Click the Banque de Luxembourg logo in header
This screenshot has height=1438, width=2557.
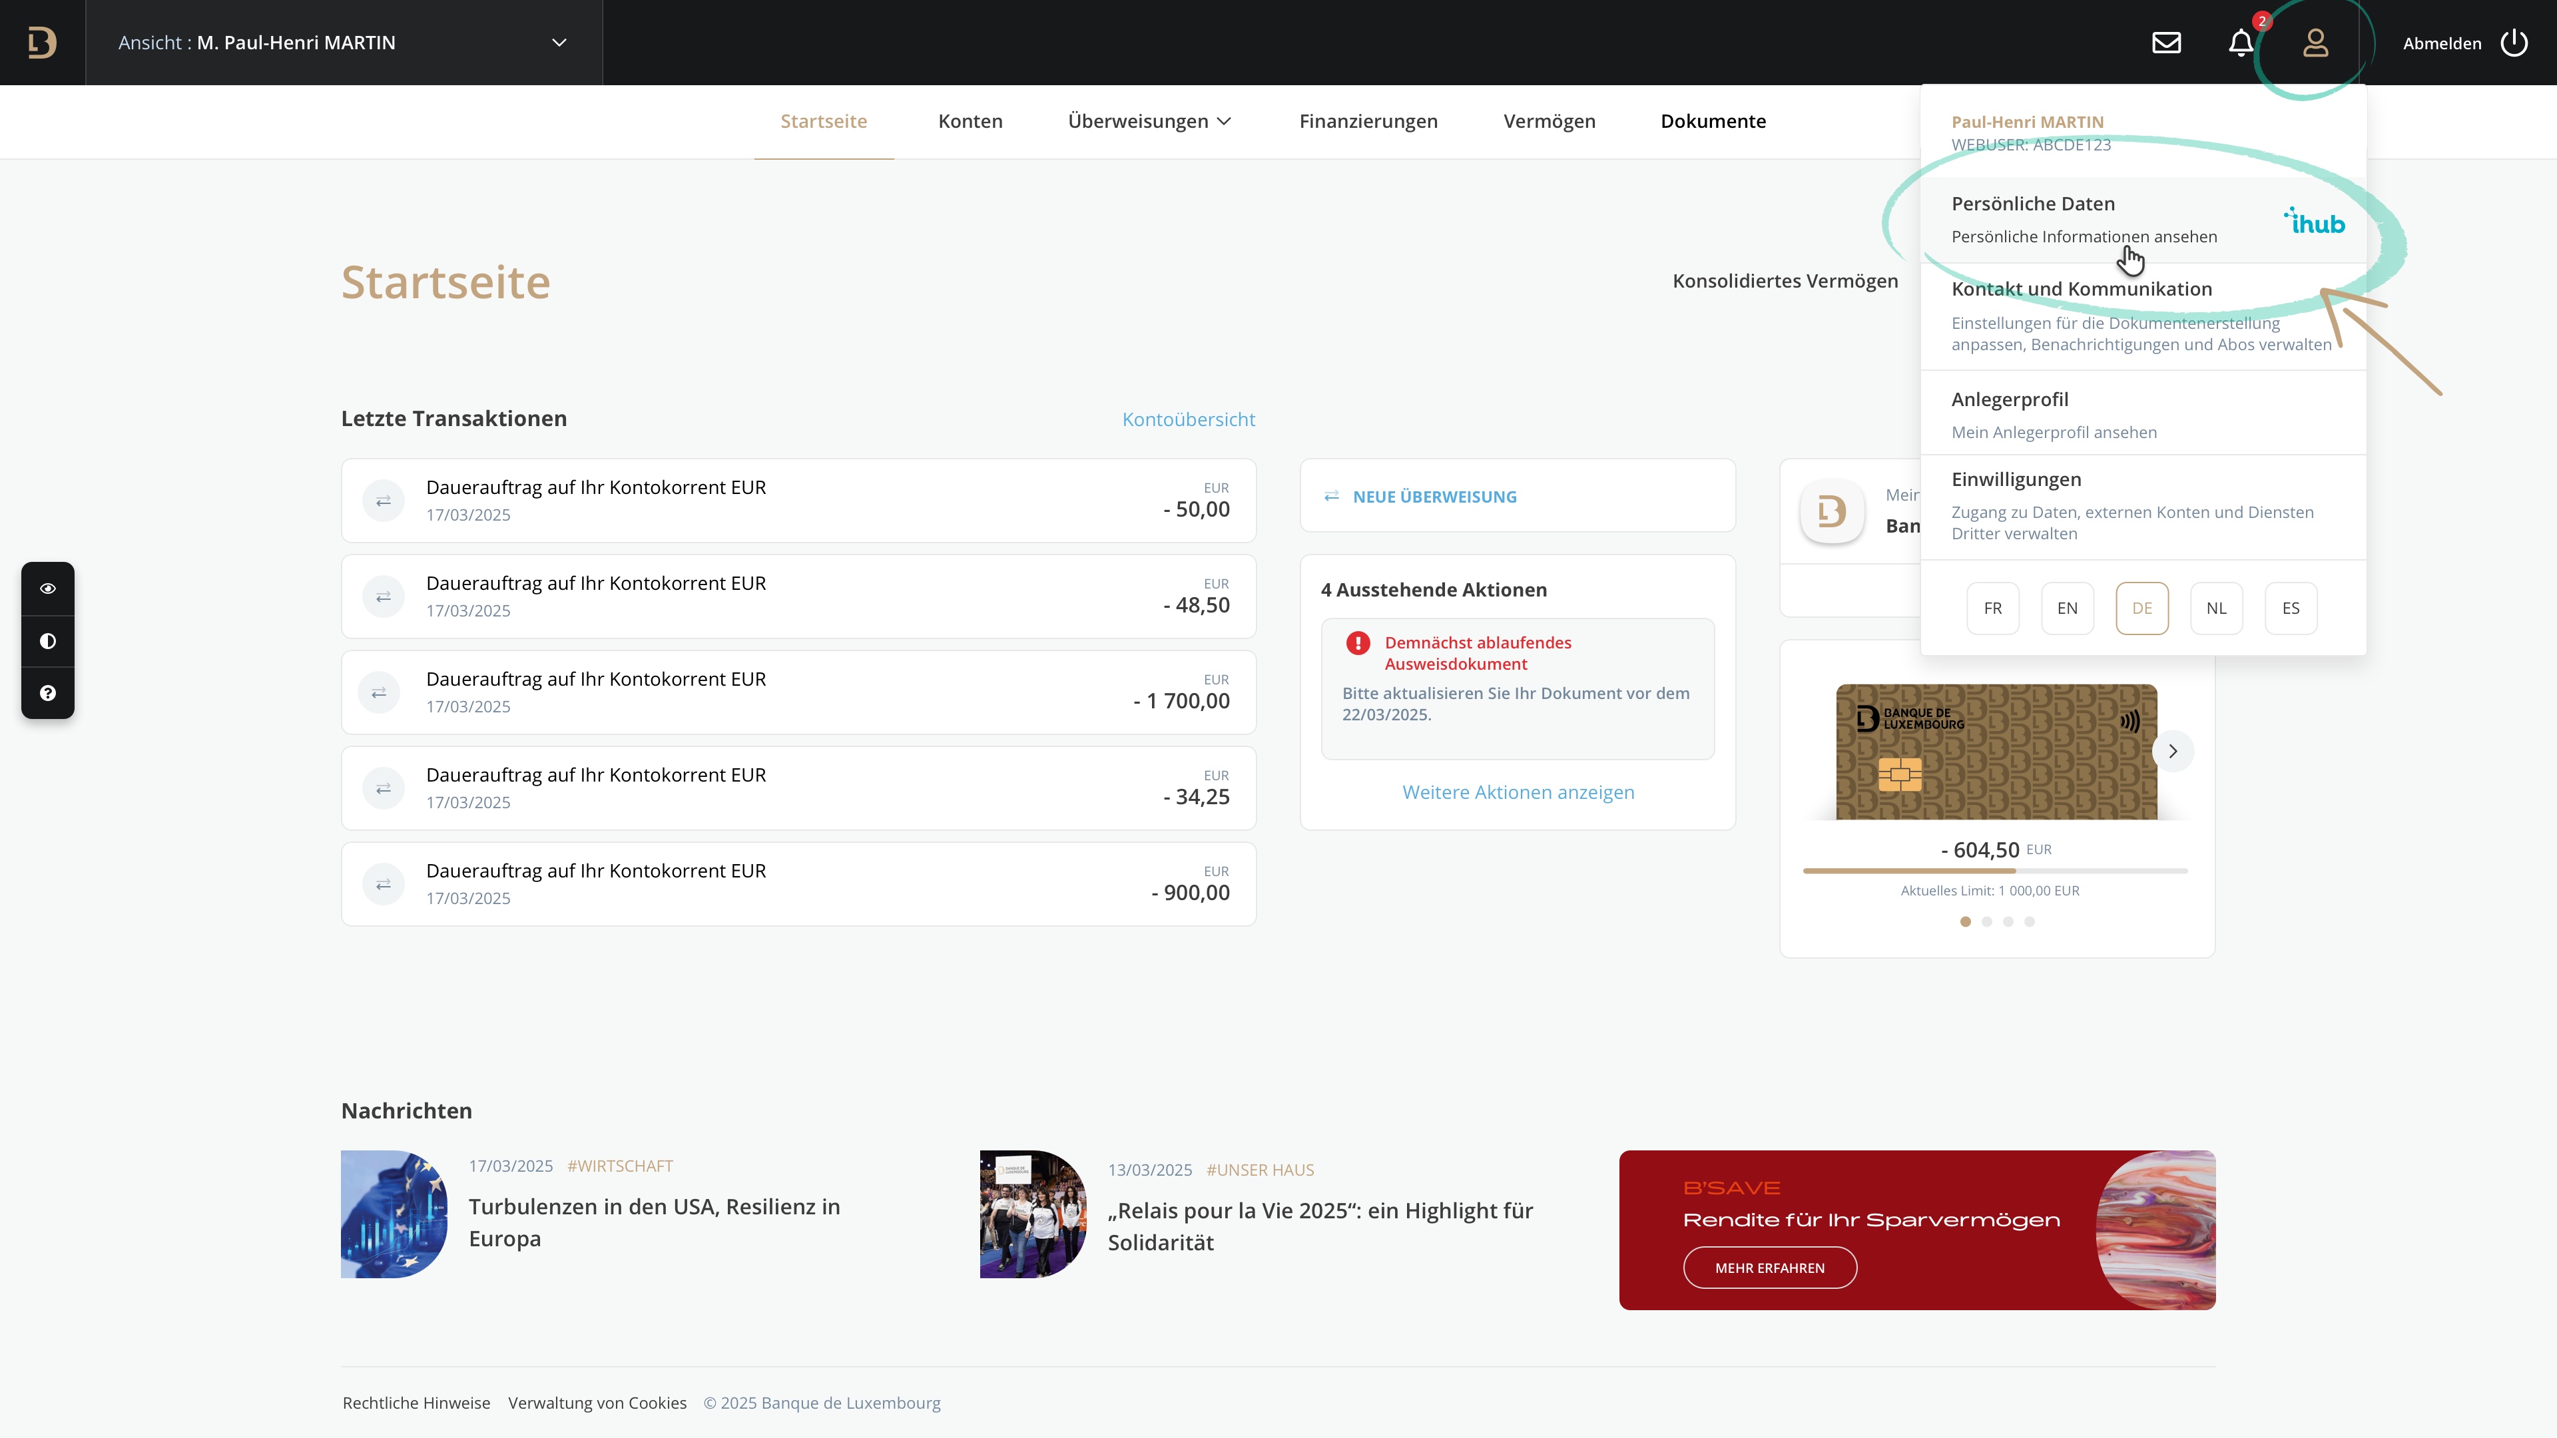point(42,43)
